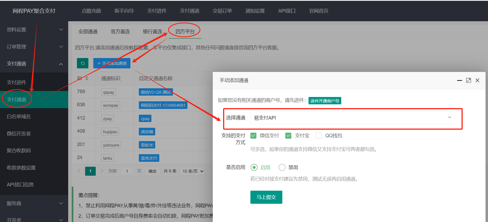Open the 选择通道 dropdown
The height and width of the screenshot is (222, 488).
click(352, 118)
